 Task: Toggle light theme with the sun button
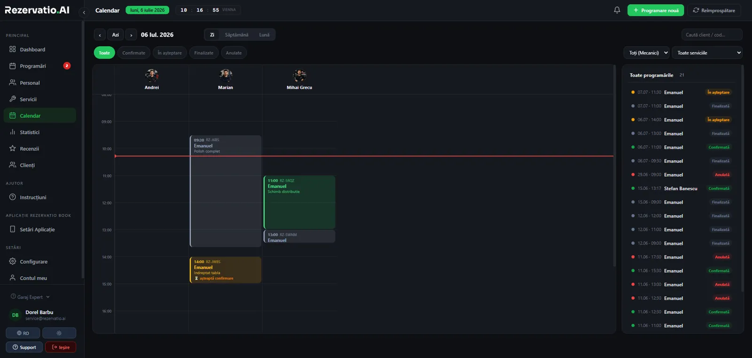pyautogui.click(x=59, y=333)
